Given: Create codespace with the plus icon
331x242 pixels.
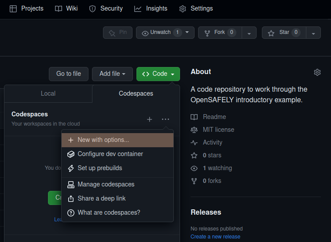Looking at the screenshot, I should coord(150,119).
